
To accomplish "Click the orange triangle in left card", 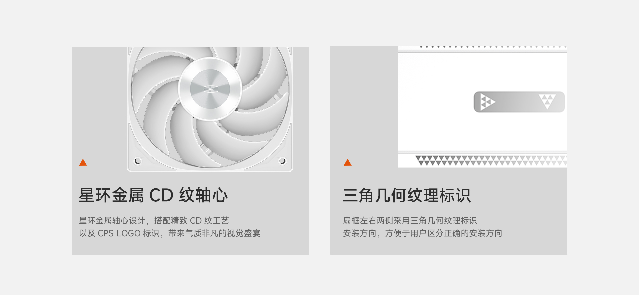I will [83, 162].
